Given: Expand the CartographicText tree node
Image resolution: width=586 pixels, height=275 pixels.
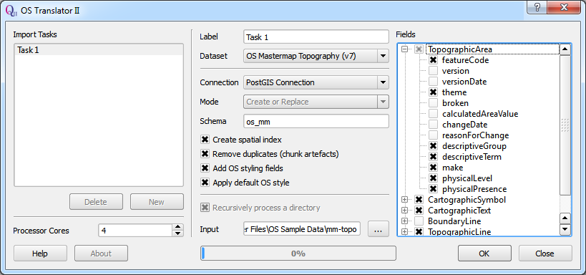Looking at the screenshot, I should (x=404, y=211).
